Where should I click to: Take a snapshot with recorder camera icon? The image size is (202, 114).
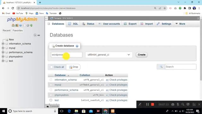point(173,104)
